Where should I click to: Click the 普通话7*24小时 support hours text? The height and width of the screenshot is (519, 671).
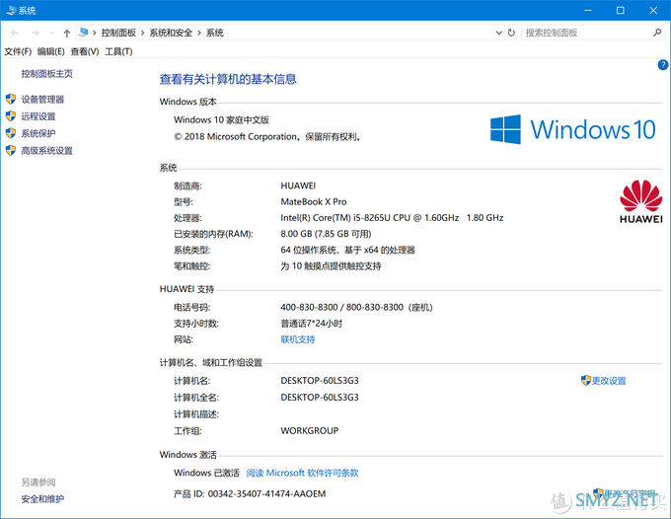pos(312,324)
